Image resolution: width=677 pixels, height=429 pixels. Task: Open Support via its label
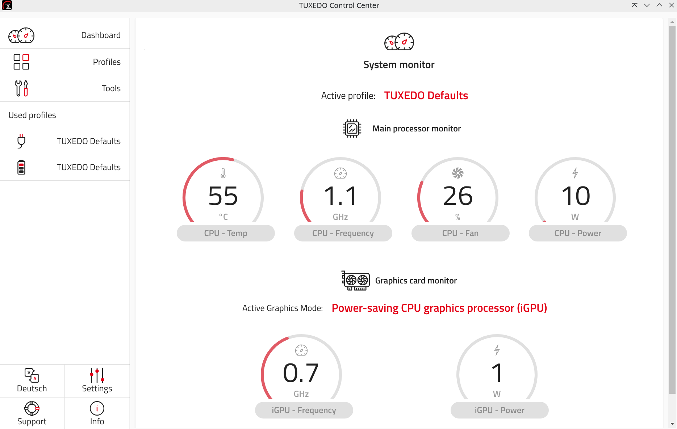click(32, 421)
